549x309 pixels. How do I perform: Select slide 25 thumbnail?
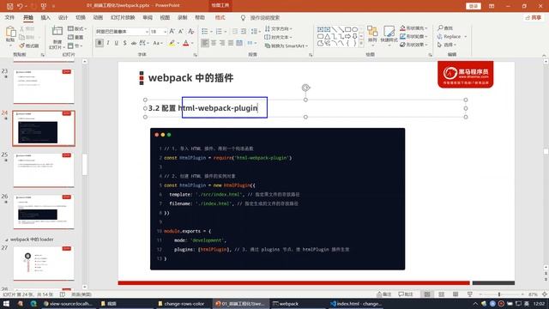pos(44,170)
